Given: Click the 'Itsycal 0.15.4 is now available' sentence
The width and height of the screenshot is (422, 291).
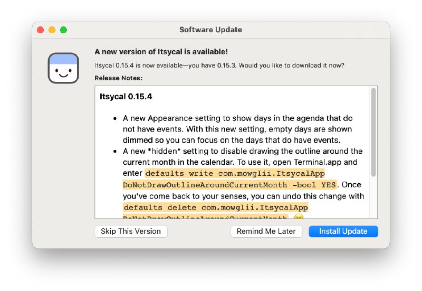Looking at the screenshot, I should point(219,65).
